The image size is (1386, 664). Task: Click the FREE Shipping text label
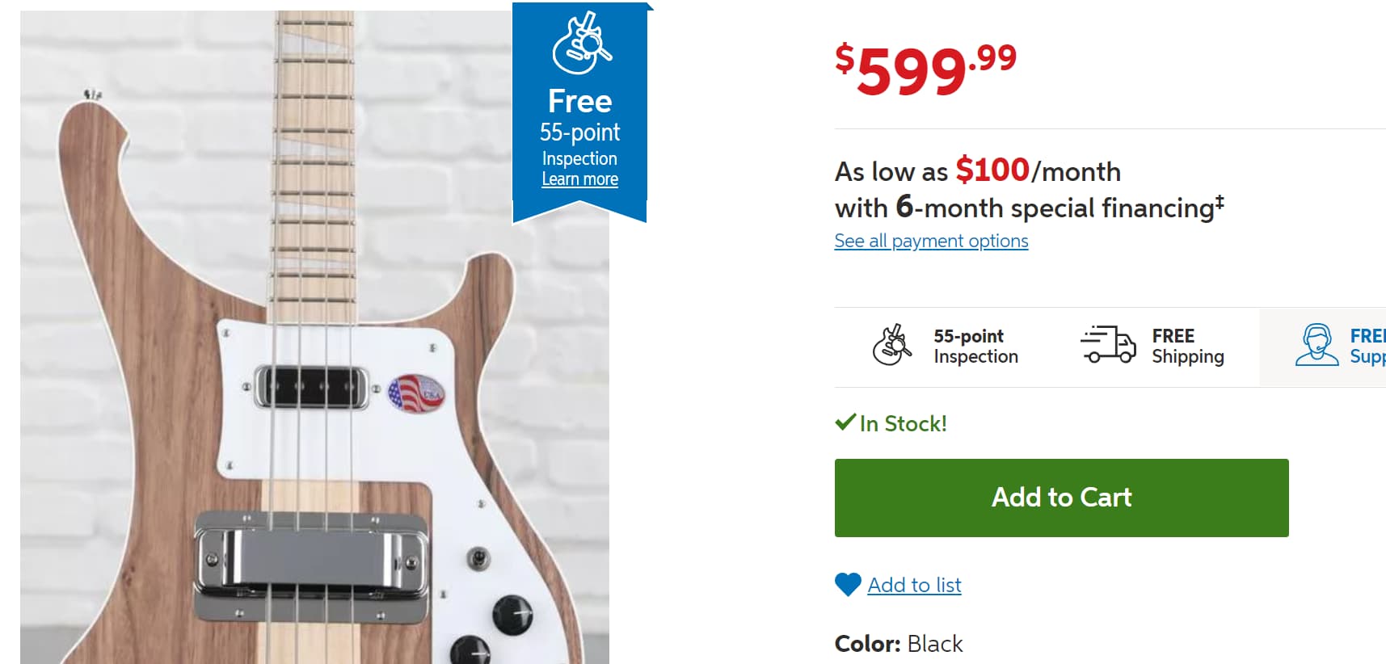(x=1188, y=346)
